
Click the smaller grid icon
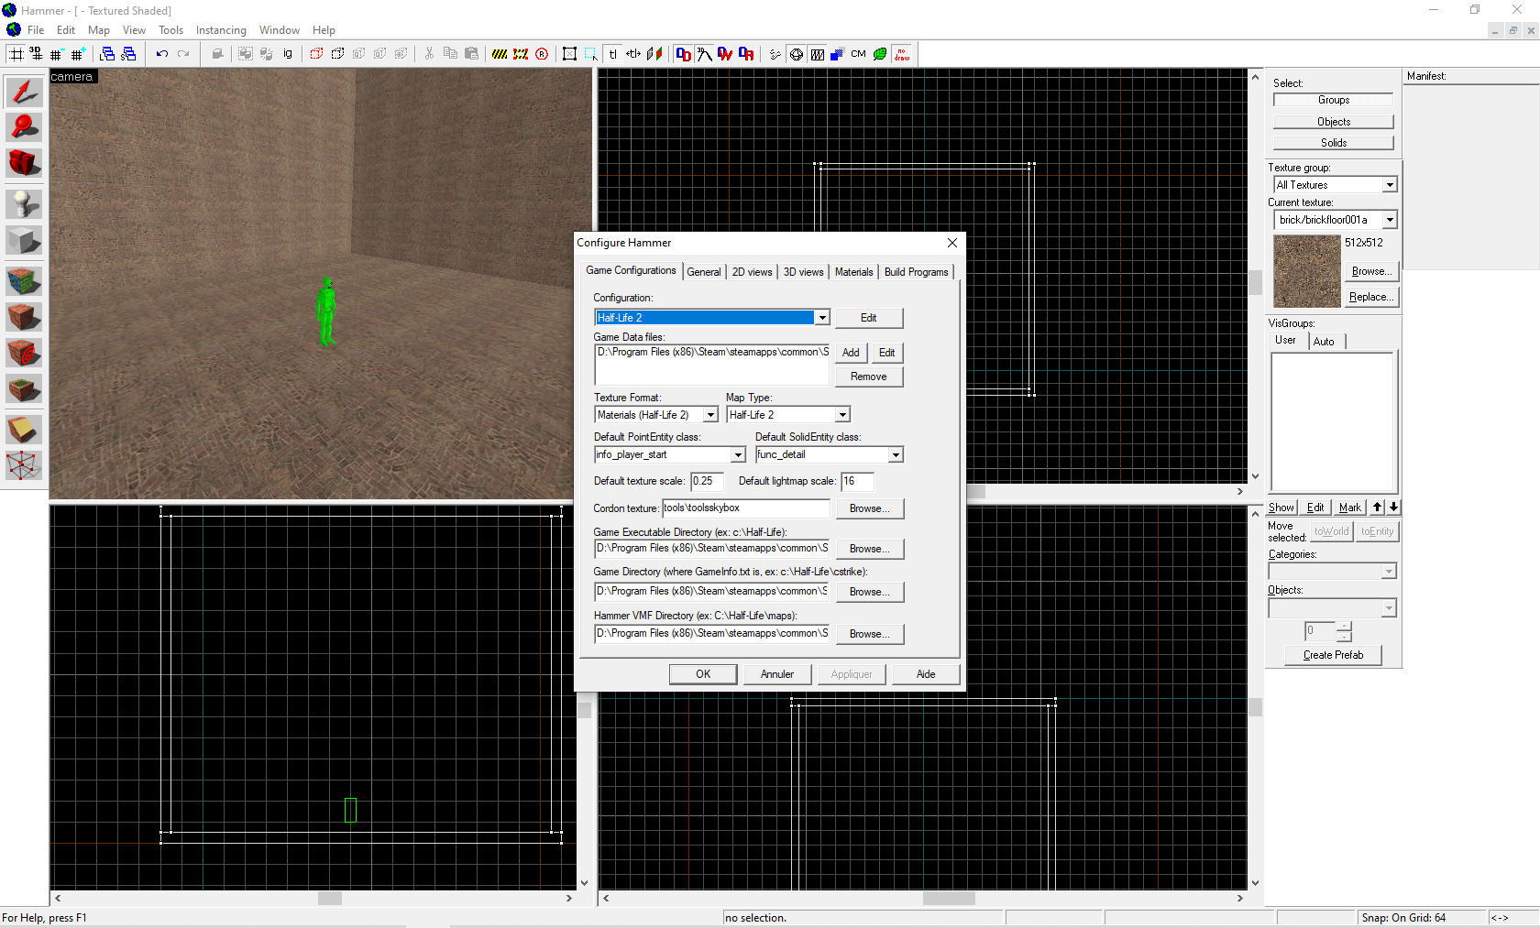tap(57, 54)
